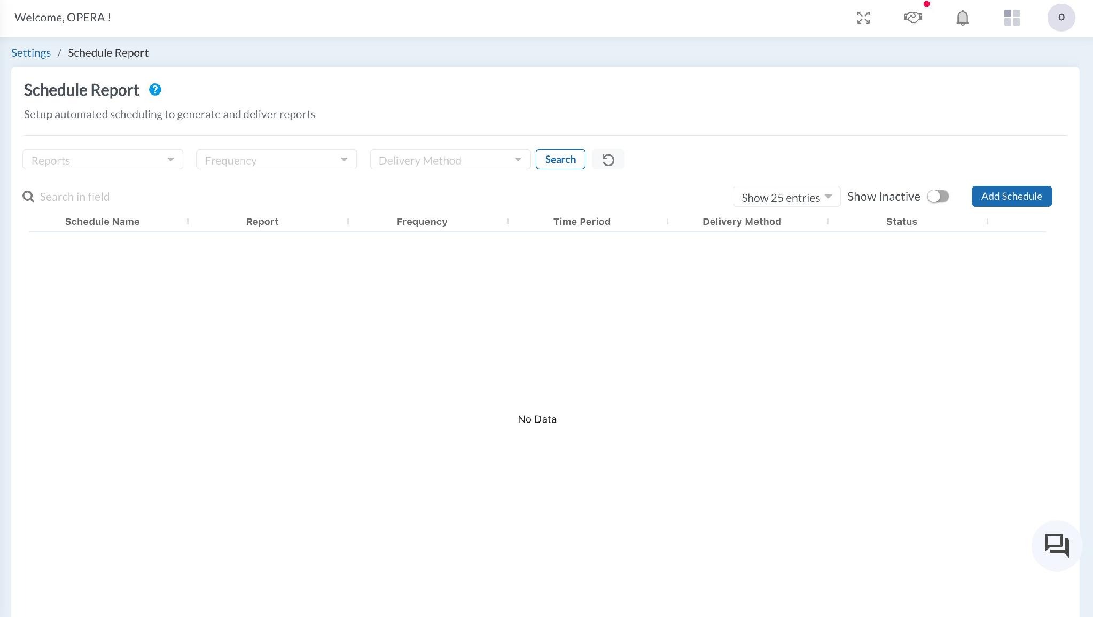Open the handshake partner icon
This screenshot has height=617, width=1093.
(913, 18)
